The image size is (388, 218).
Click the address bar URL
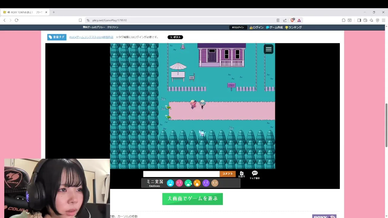(110, 20)
